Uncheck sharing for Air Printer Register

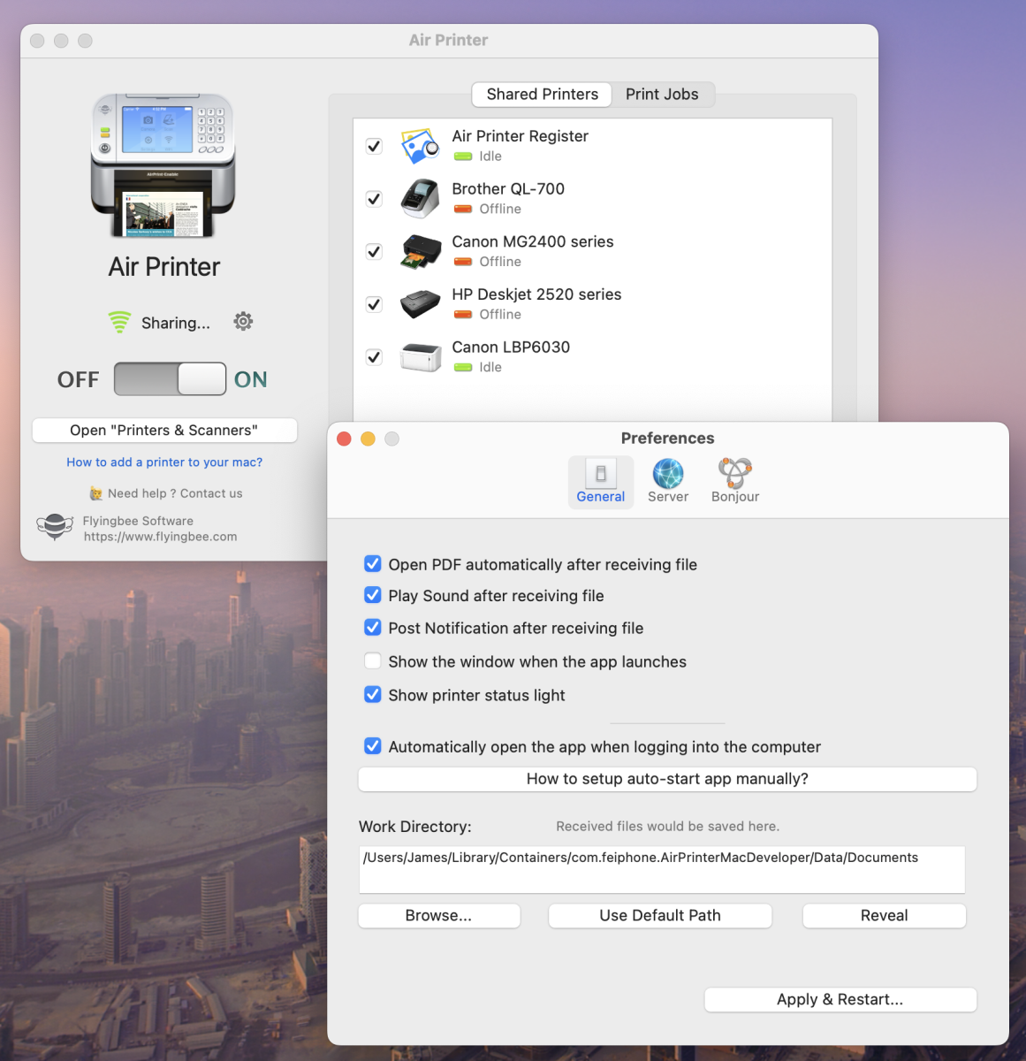(x=375, y=146)
